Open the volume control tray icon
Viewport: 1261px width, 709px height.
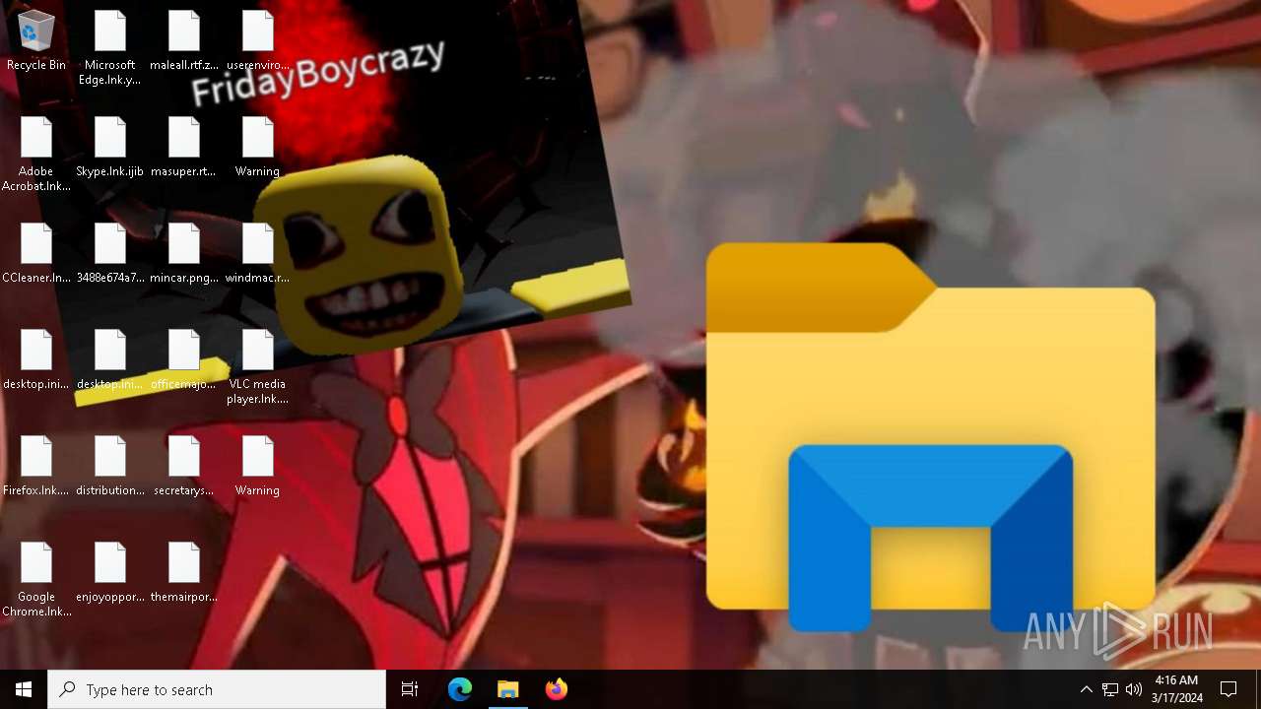tap(1134, 689)
